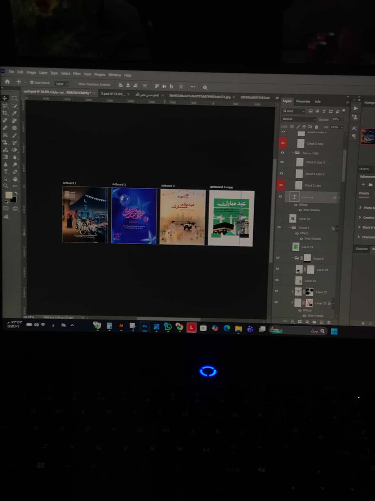This screenshot has width=375, height=501.
Task: Click the Create new layer icon
Action: 322,322
